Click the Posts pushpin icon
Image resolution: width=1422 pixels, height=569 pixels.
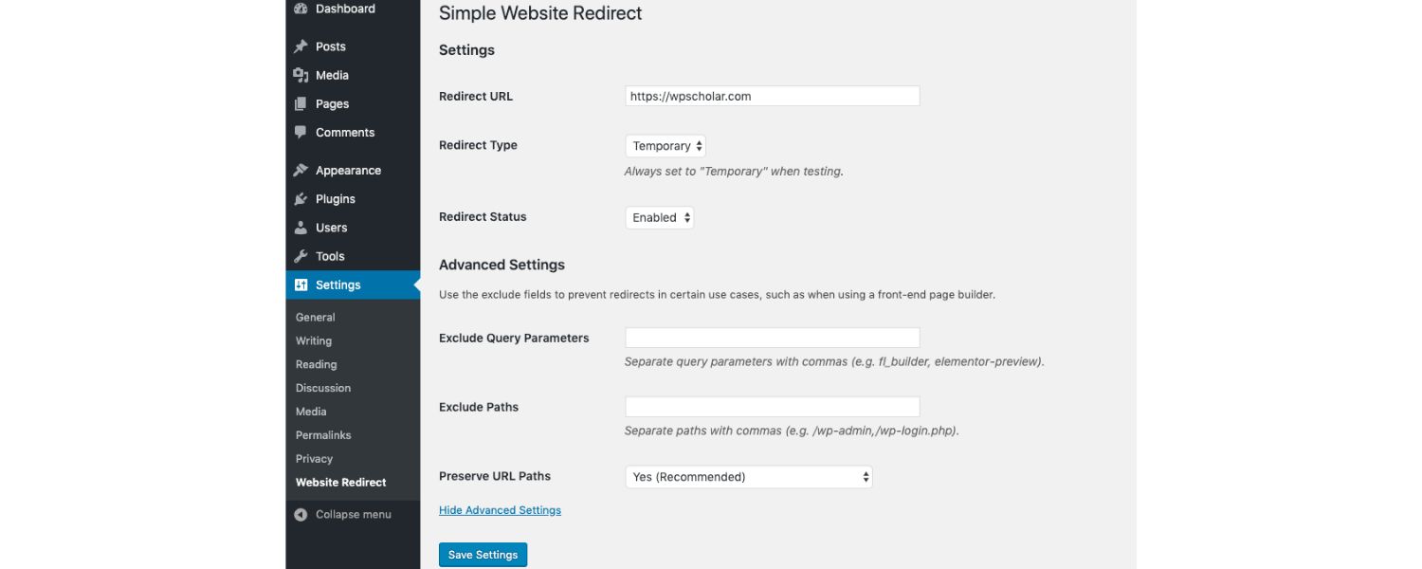301,46
